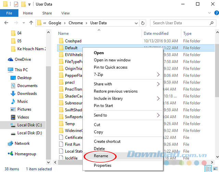Select the Temp folder
219x172 pixels.
coord(70,124)
